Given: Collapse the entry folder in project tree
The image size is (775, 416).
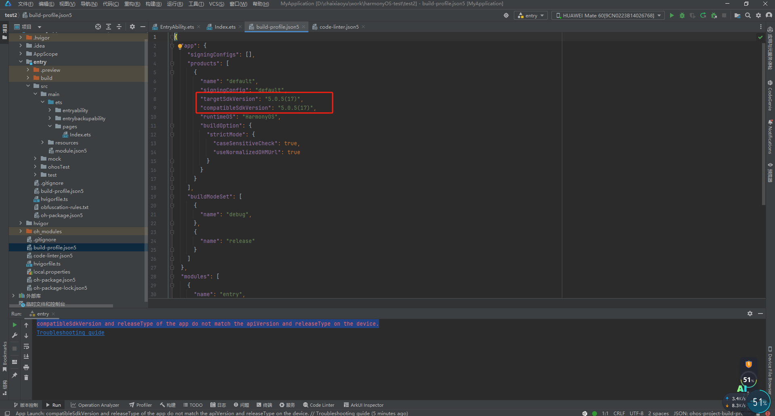Looking at the screenshot, I should point(21,62).
